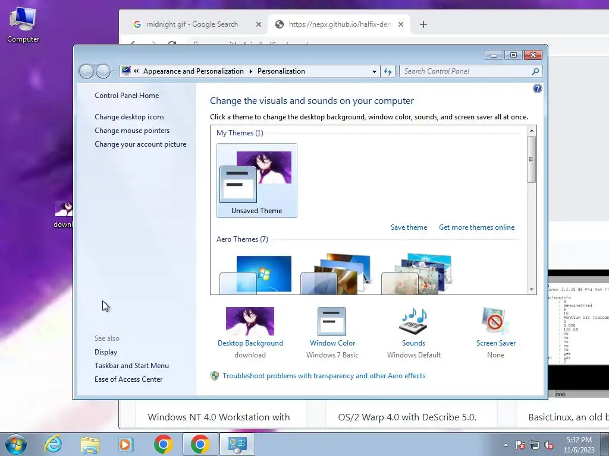Screen dimensions: 609x456
Task: Open the Sounds keyboard icon
Action: pyautogui.click(x=413, y=321)
